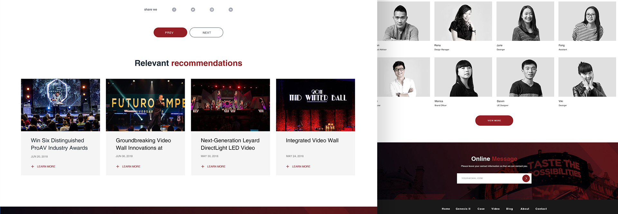Open the Blog footer menu item
The image size is (618, 214).
[509, 209]
